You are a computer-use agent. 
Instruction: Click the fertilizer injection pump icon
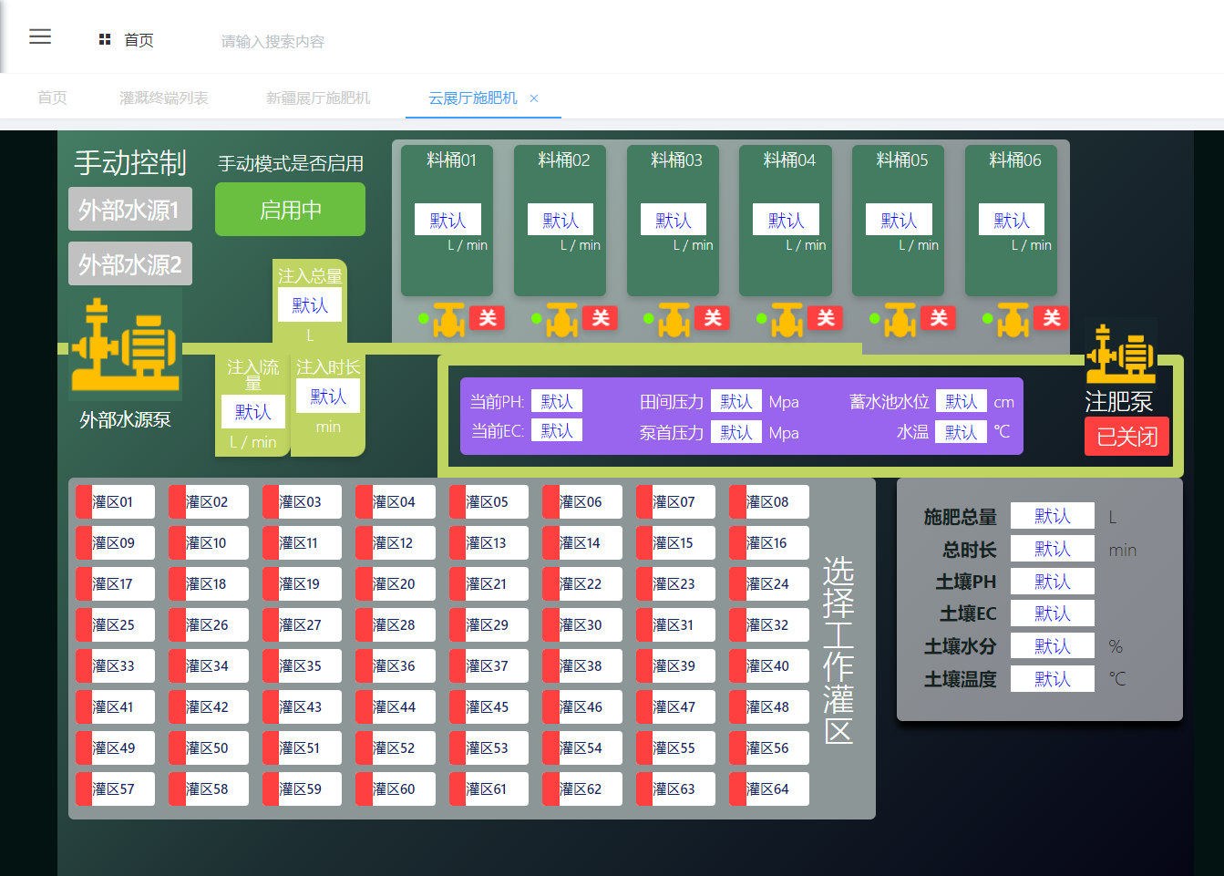pos(1120,353)
